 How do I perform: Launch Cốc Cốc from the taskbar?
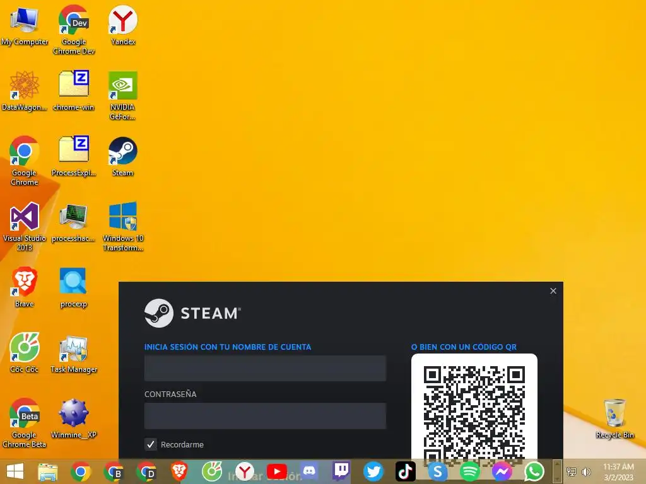(212, 471)
